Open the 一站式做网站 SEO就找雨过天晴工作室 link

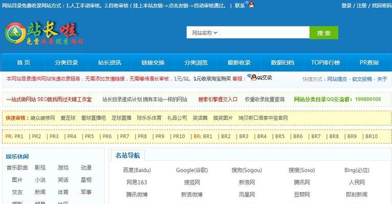[49, 99]
